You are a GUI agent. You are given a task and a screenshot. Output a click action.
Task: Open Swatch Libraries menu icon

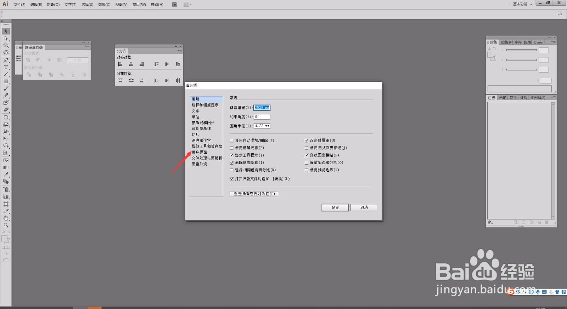491,222
